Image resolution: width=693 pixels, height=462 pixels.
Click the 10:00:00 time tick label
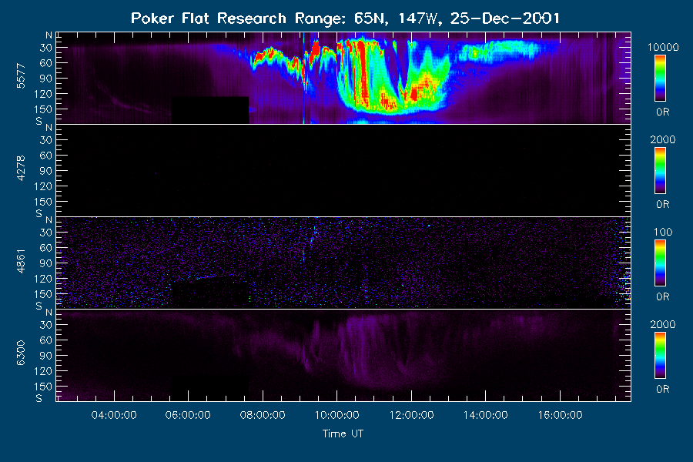336,415
